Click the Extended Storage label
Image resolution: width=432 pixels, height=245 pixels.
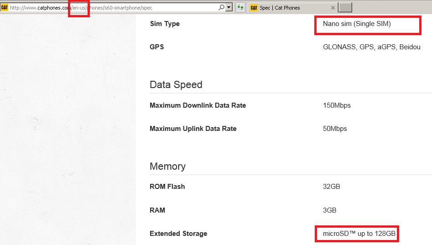click(x=178, y=234)
